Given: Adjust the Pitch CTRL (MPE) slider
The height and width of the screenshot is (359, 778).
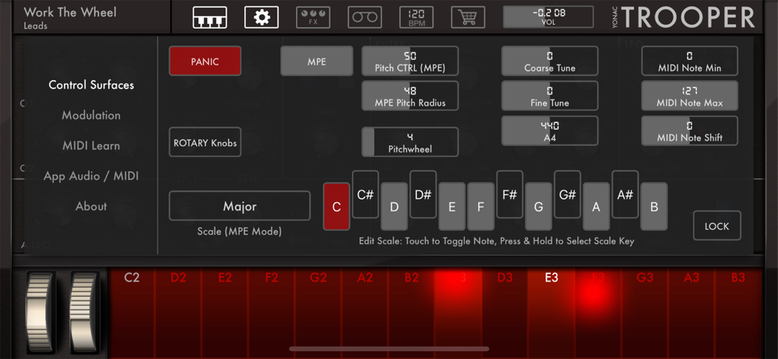Looking at the screenshot, I should click(410, 61).
